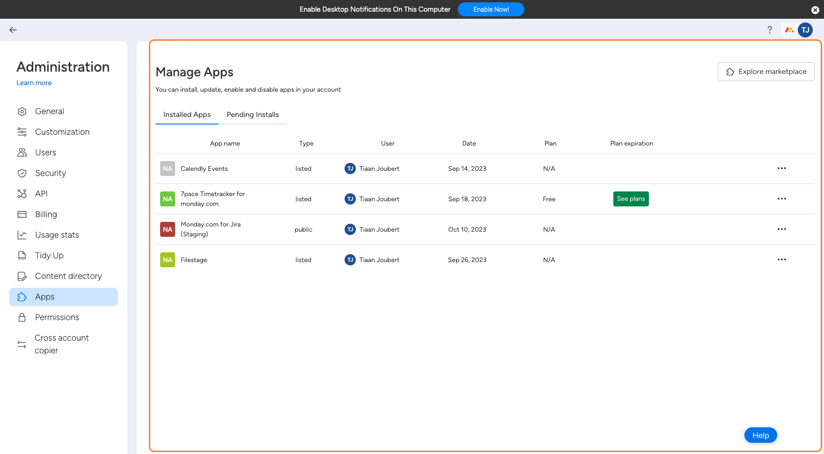Viewport: 824px width, 454px height.
Task: Click the Tidy Up icon
Action: (22, 256)
